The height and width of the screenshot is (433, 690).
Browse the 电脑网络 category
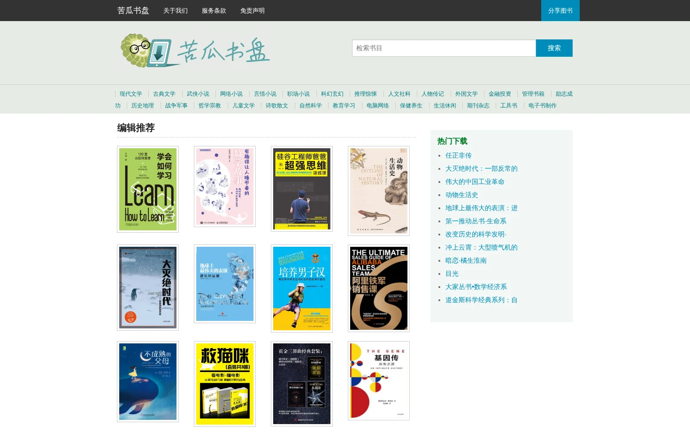(x=378, y=106)
